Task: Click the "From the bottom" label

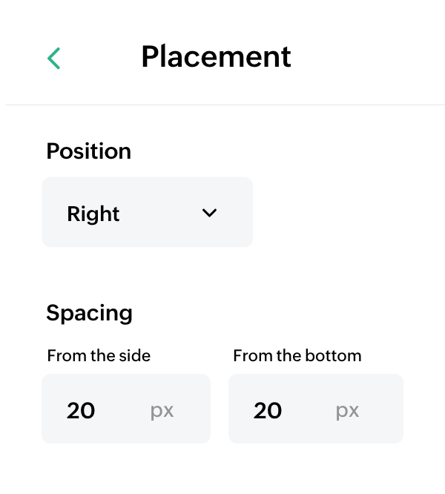Action: tap(297, 356)
